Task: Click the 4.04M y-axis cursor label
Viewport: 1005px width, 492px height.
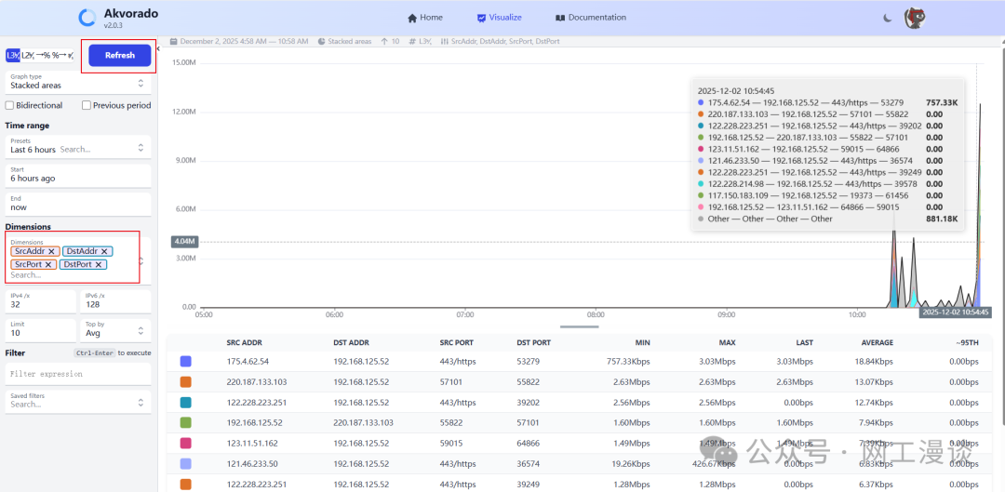Action: pos(183,242)
